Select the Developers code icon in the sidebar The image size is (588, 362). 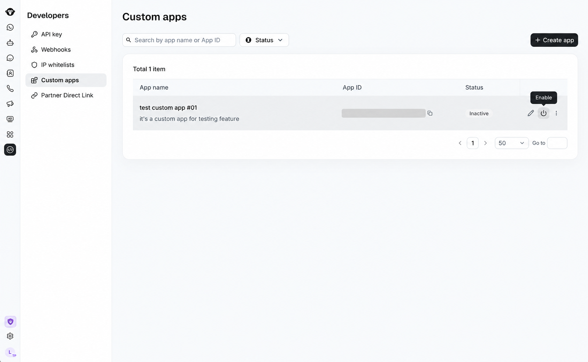10,150
